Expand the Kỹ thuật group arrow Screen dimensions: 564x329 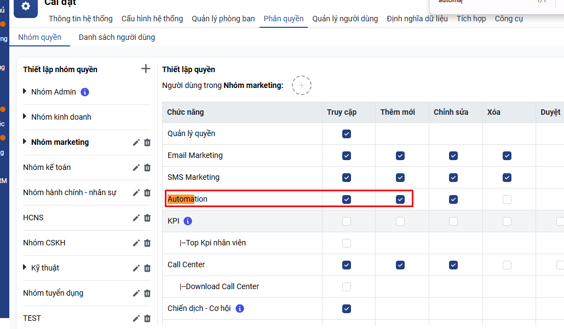click(x=25, y=268)
